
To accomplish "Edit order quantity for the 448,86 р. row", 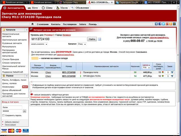I will [168, 72].
